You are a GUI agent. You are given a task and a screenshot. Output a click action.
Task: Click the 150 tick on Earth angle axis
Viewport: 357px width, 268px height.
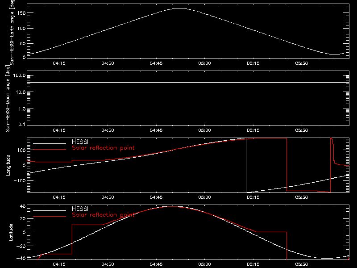pos(21,13)
